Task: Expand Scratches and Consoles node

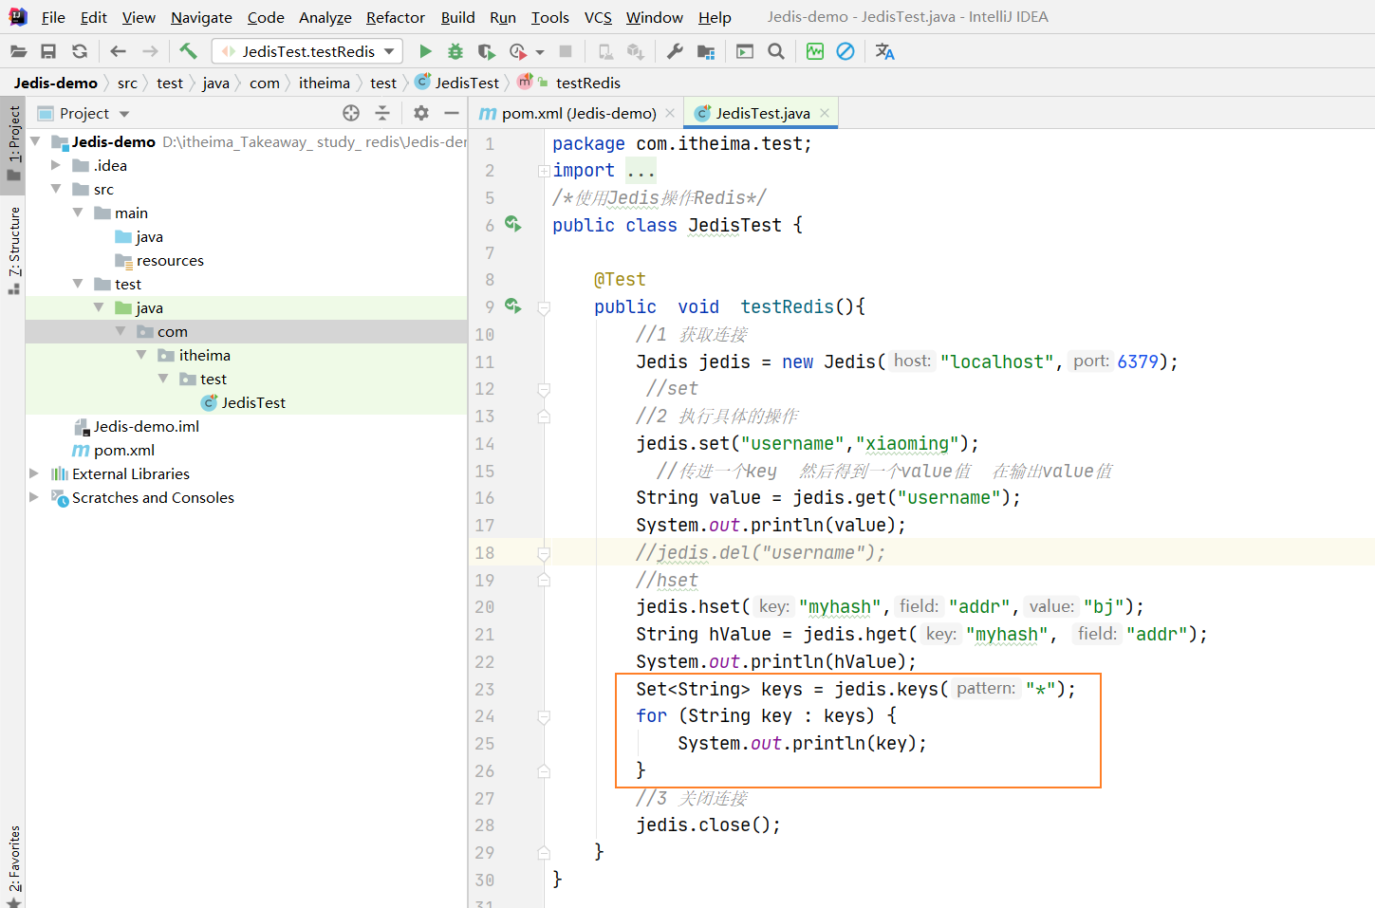Action: tap(34, 497)
